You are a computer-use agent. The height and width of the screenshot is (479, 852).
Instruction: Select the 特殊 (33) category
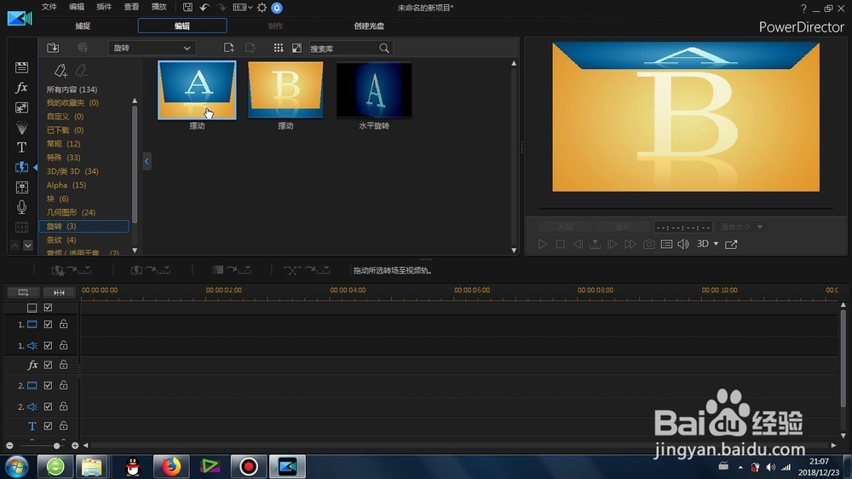(x=63, y=158)
